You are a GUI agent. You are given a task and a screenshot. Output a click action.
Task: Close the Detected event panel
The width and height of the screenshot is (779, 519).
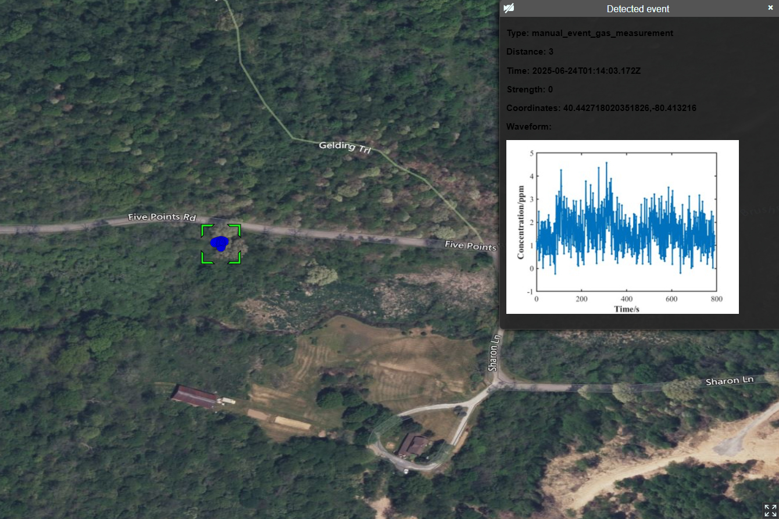(770, 8)
